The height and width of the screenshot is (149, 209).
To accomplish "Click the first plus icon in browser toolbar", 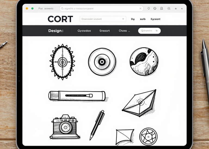I will tap(176, 9).
